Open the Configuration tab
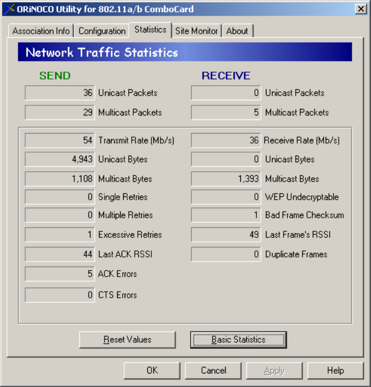Screen dimensions: 371x387 coord(102,31)
